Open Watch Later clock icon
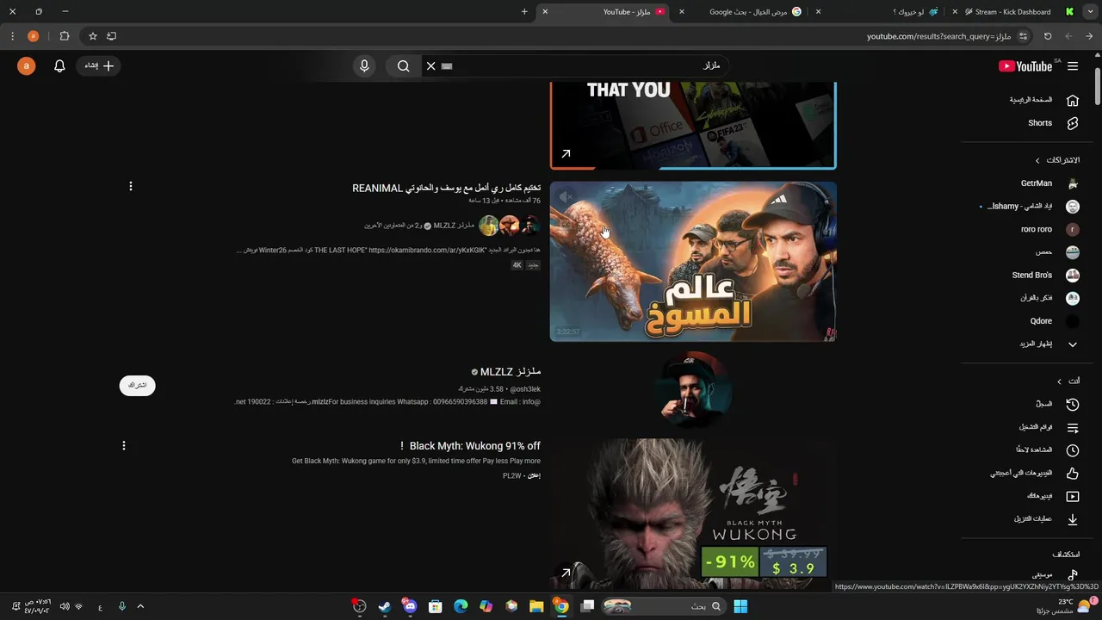1102x620 pixels. [x=1073, y=450]
